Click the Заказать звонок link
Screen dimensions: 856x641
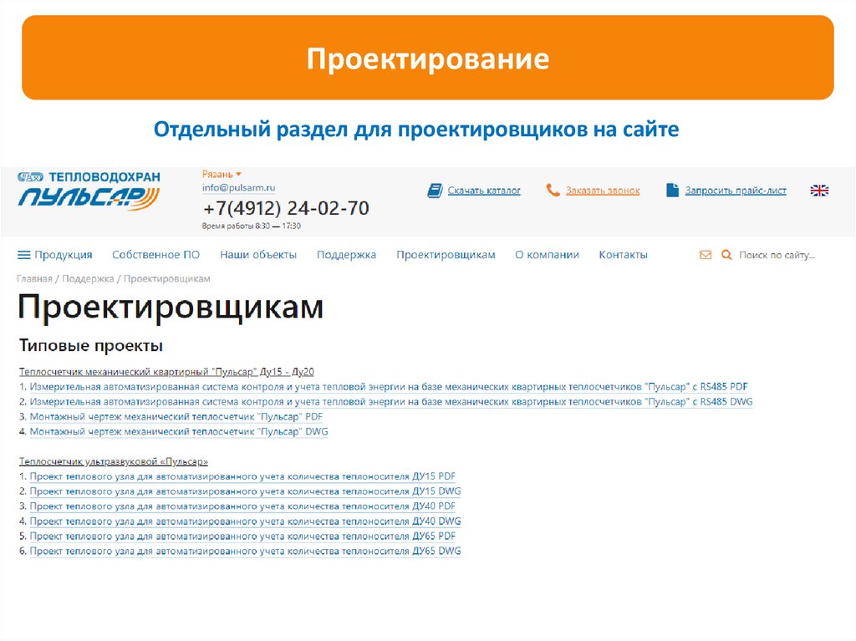click(603, 191)
